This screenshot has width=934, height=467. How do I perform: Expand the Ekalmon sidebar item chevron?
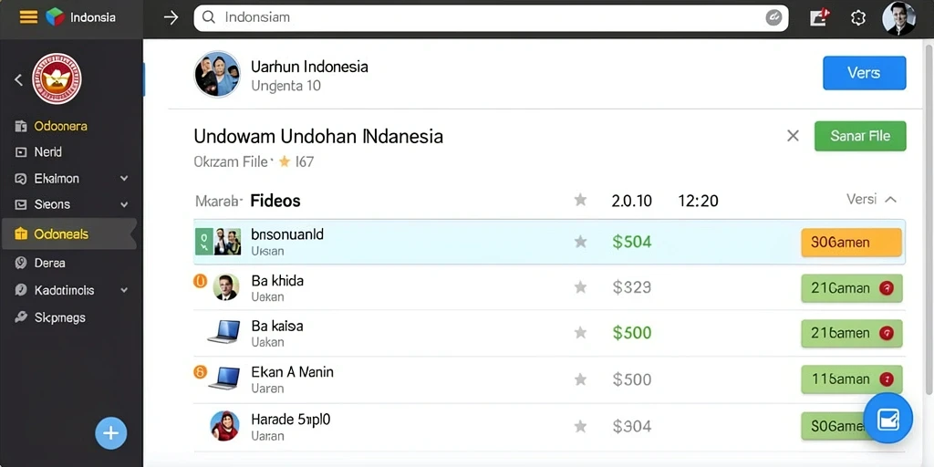pos(124,178)
